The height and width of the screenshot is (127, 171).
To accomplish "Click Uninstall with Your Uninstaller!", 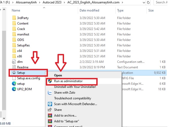I will 75,87.
